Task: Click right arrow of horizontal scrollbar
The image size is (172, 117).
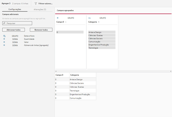Action: (171, 71)
